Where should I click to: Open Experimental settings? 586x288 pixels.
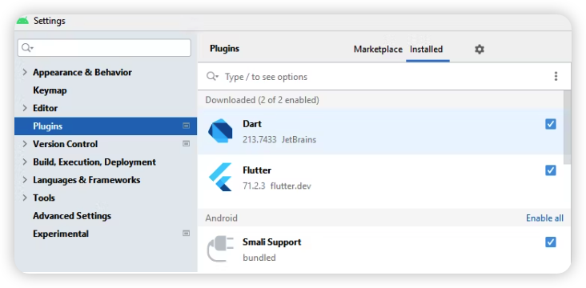point(61,234)
